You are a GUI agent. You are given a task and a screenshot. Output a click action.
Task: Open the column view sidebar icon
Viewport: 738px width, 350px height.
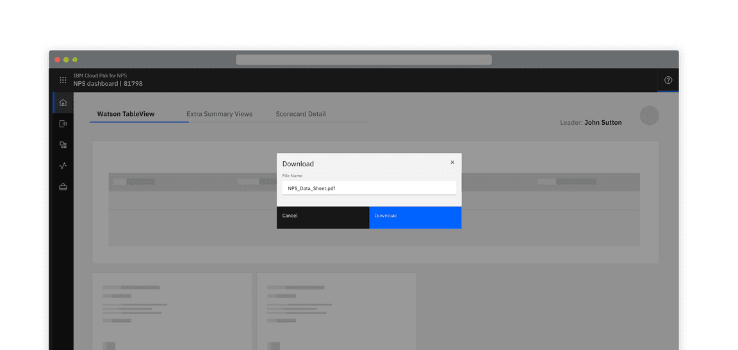[x=63, y=123]
